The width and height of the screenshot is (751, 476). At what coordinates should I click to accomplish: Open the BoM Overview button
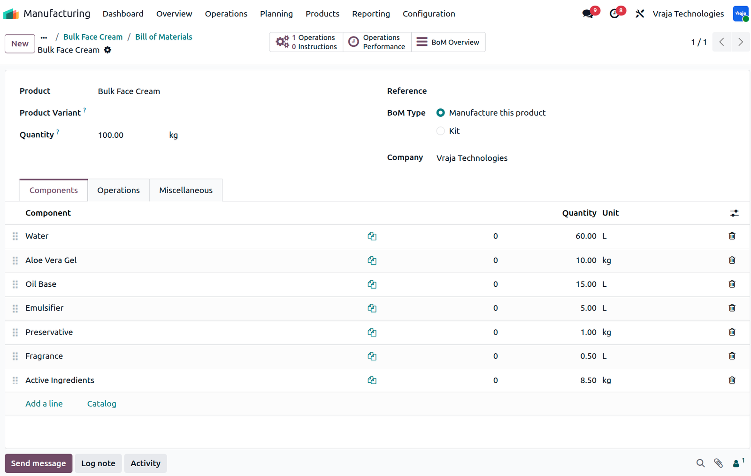(448, 42)
